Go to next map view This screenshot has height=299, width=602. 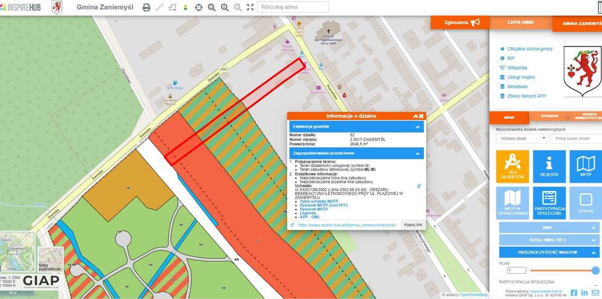pyautogui.click(x=238, y=7)
